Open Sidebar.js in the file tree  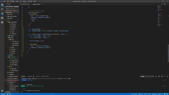[14, 34]
